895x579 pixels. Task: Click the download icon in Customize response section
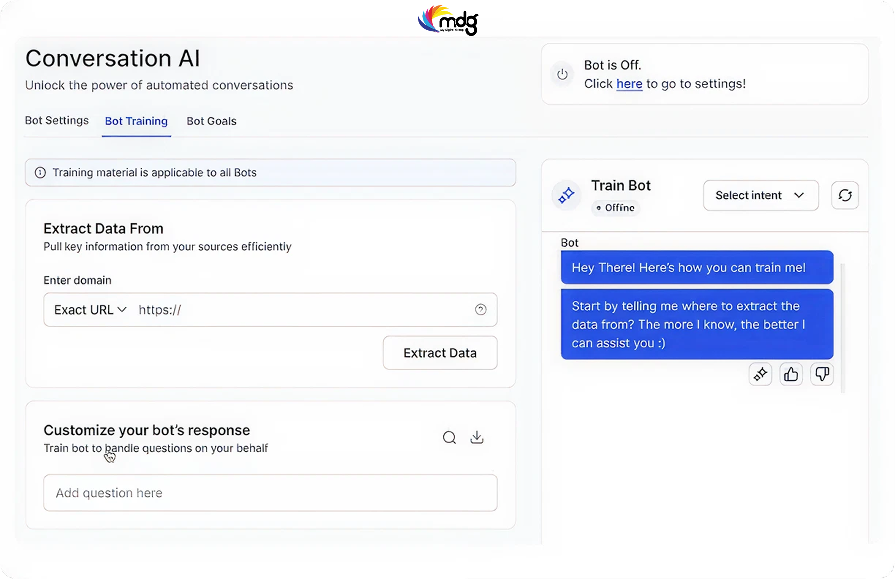[477, 438]
